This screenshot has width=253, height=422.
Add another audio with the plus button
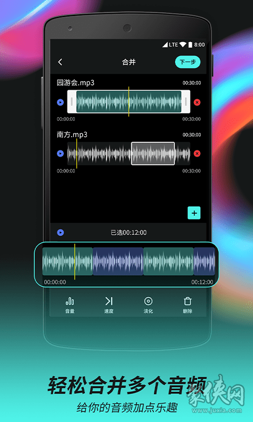(194, 213)
